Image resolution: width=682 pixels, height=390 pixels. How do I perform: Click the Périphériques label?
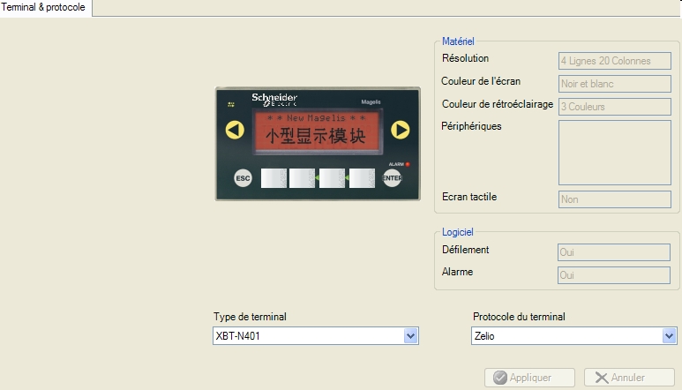pos(471,126)
